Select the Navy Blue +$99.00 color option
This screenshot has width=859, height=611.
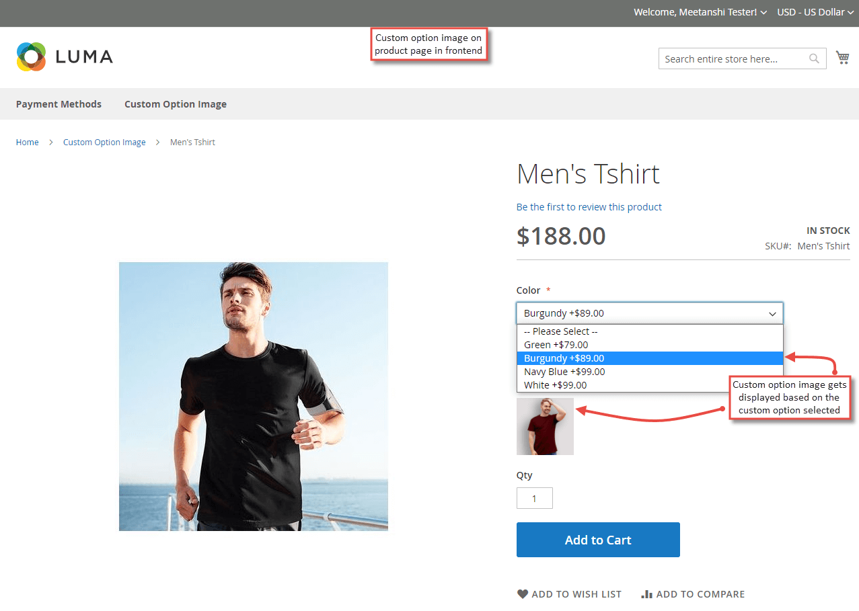tap(564, 371)
